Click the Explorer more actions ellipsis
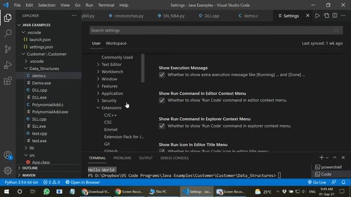Viewport: 351px width, 197px height. tap(74, 16)
